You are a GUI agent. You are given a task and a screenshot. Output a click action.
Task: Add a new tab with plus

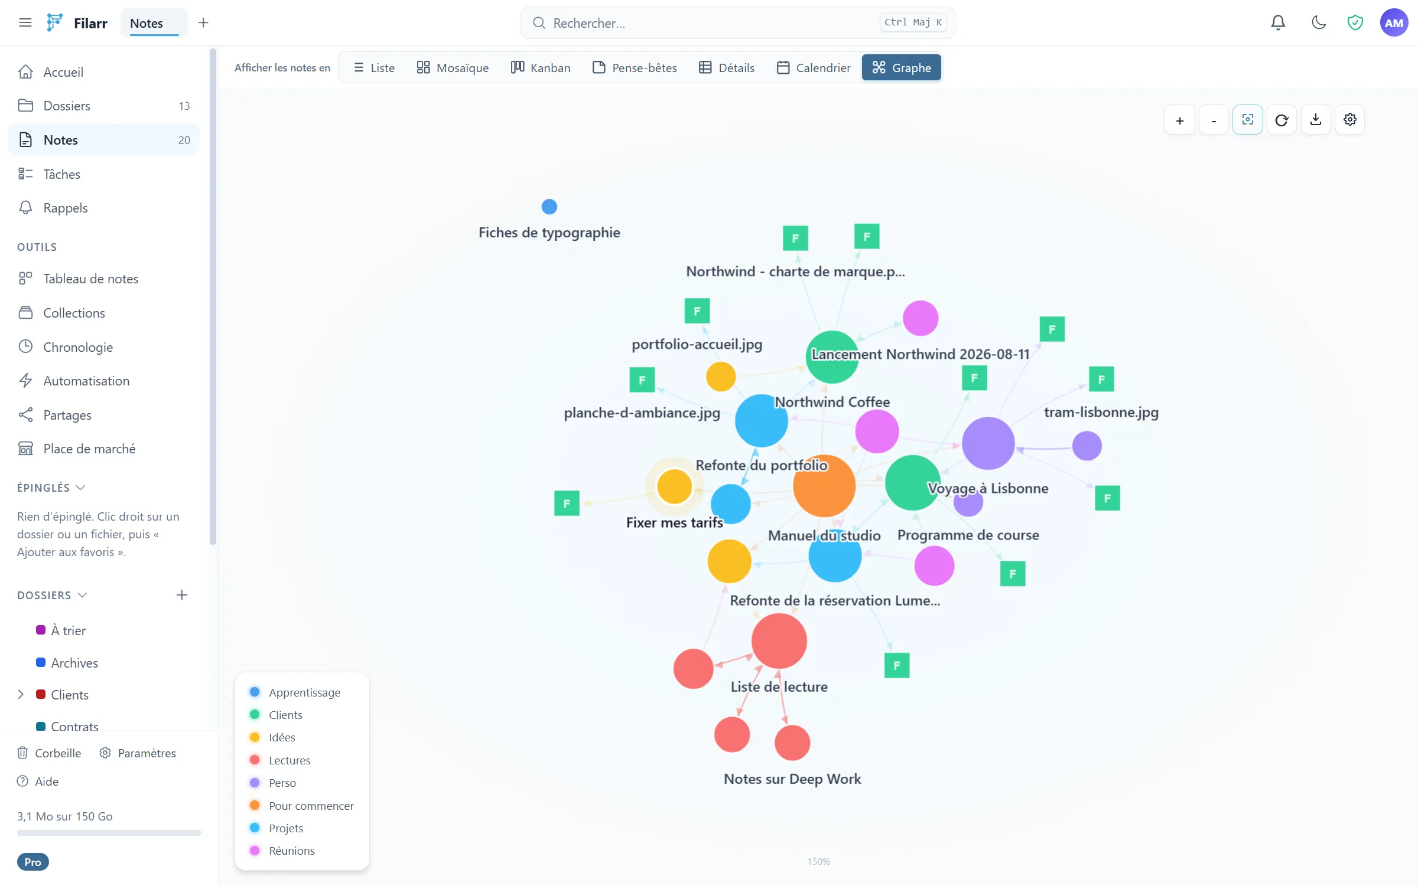click(203, 22)
